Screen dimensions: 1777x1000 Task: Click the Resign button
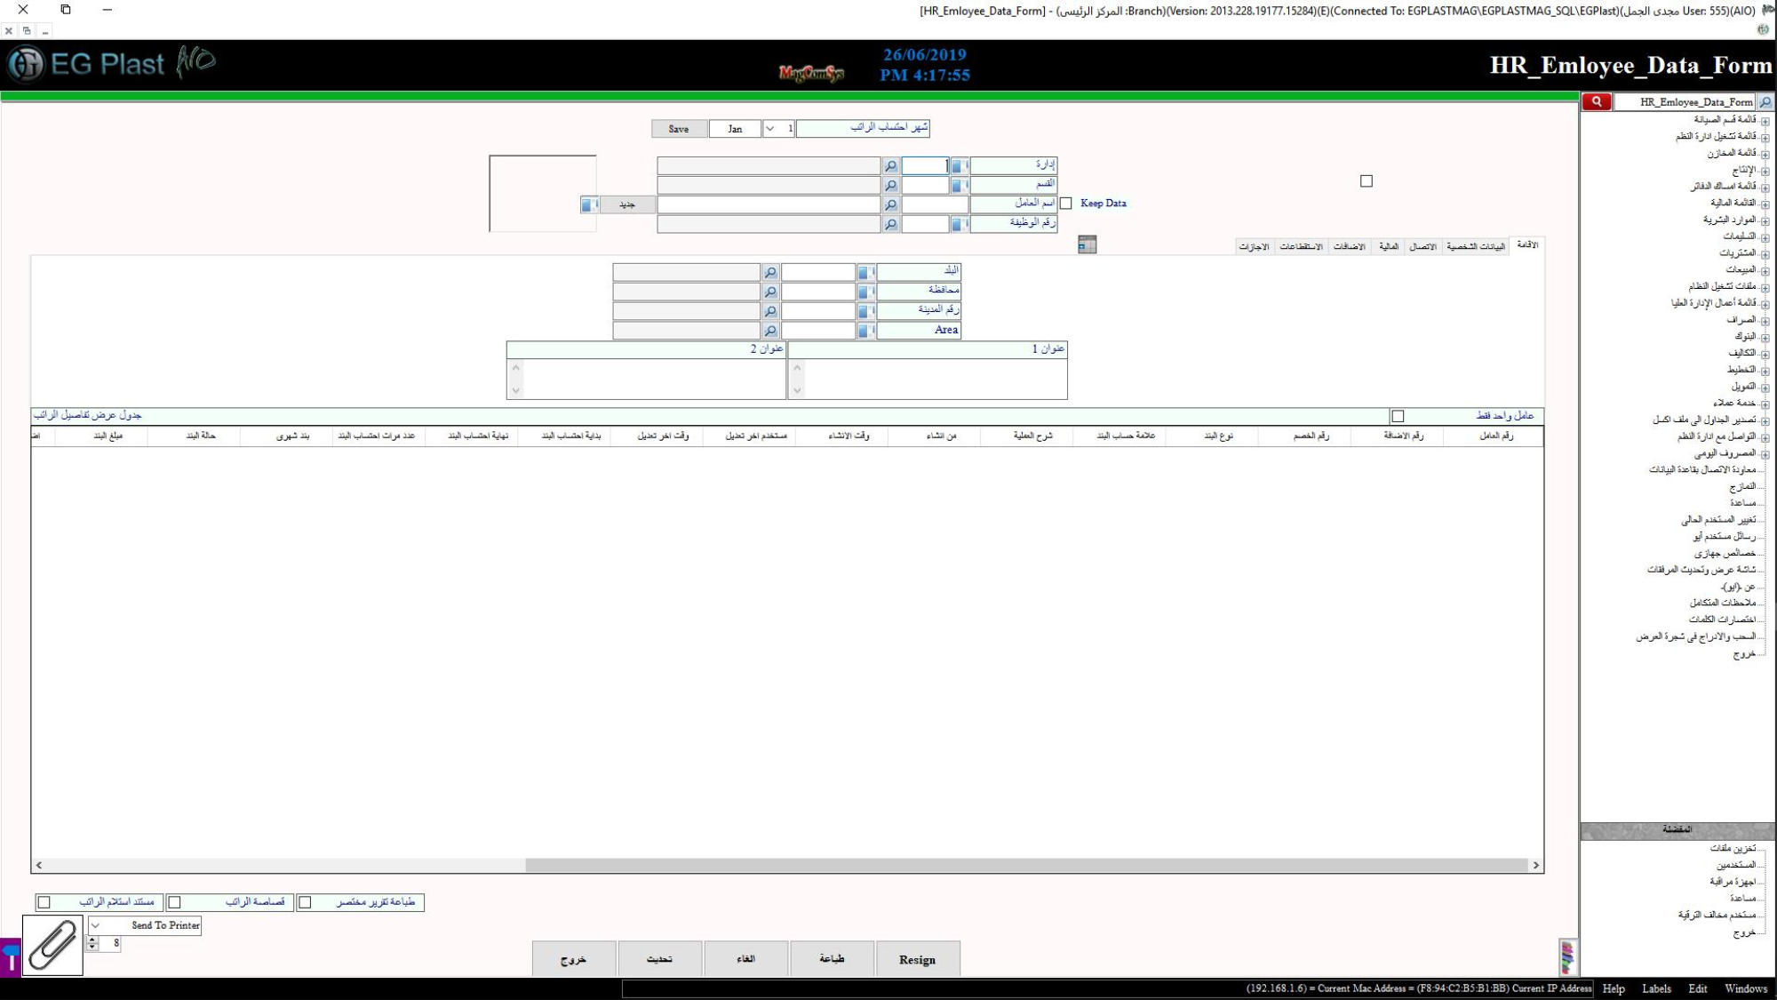click(917, 959)
